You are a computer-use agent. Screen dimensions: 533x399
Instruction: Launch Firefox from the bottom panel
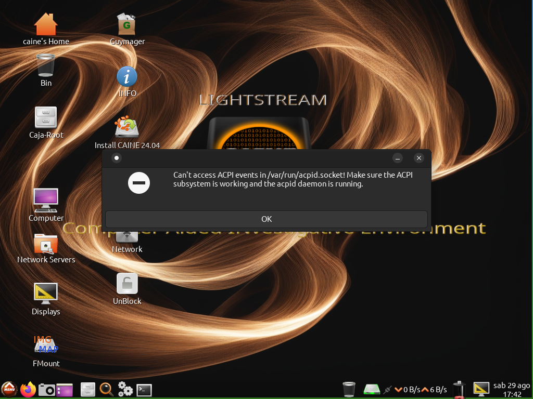[x=28, y=389]
